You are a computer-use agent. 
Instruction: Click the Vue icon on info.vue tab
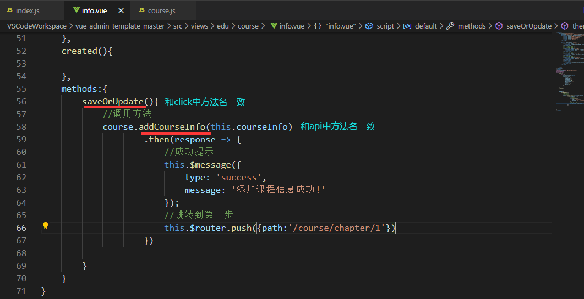click(76, 10)
